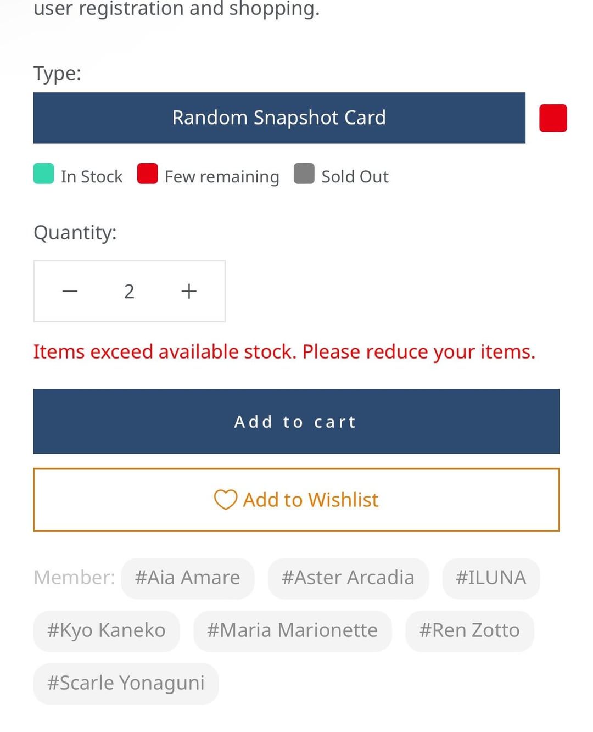This screenshot has width=593, height=732.
Task: Click the red stock indicator beside Random Snapshot Card
Action: [553, 118]
